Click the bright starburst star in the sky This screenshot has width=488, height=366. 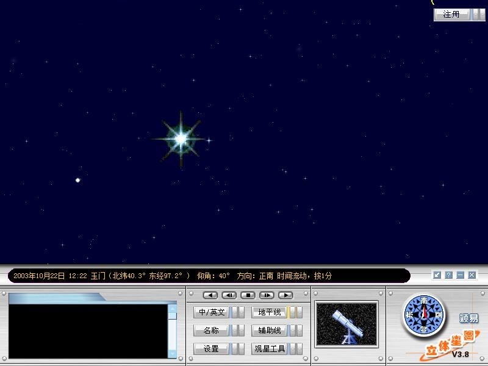(181, 139)
